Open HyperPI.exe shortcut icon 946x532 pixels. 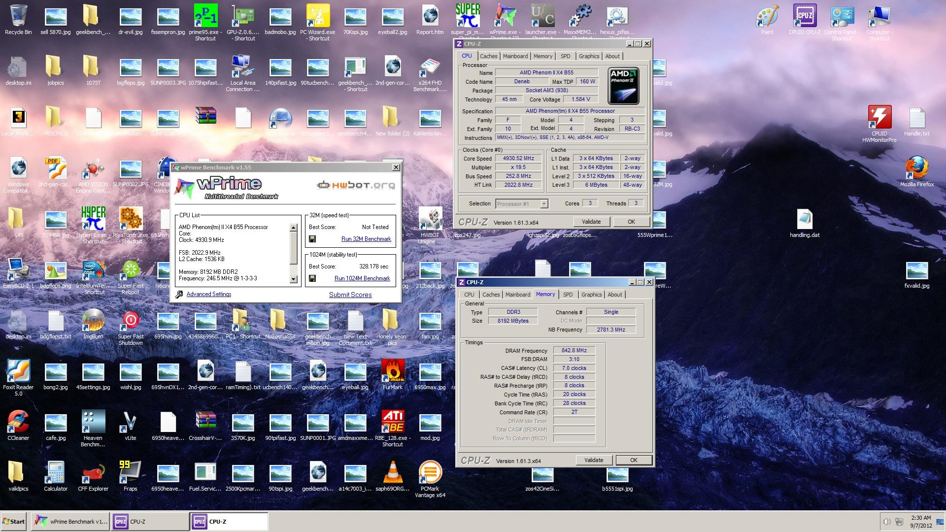click(x=93, y=225)
